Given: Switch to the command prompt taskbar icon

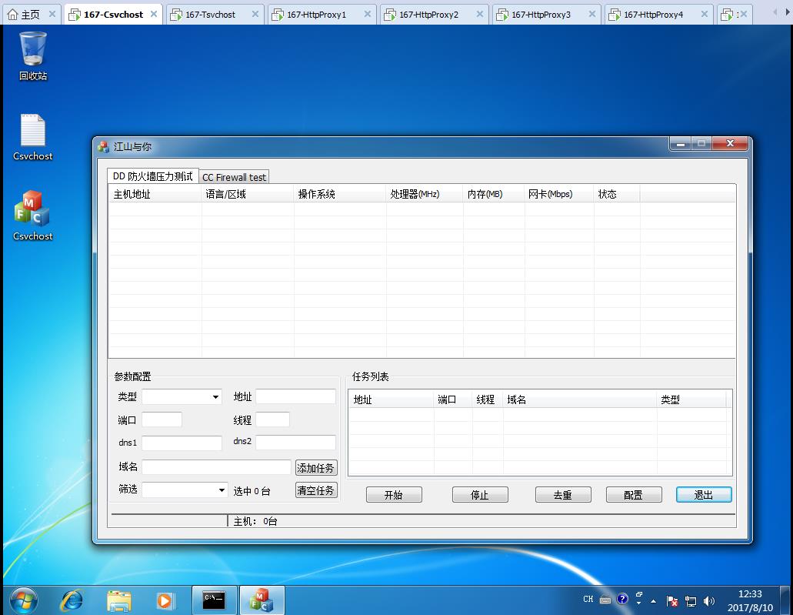Looking at the screenshot, I should [214, 600].
